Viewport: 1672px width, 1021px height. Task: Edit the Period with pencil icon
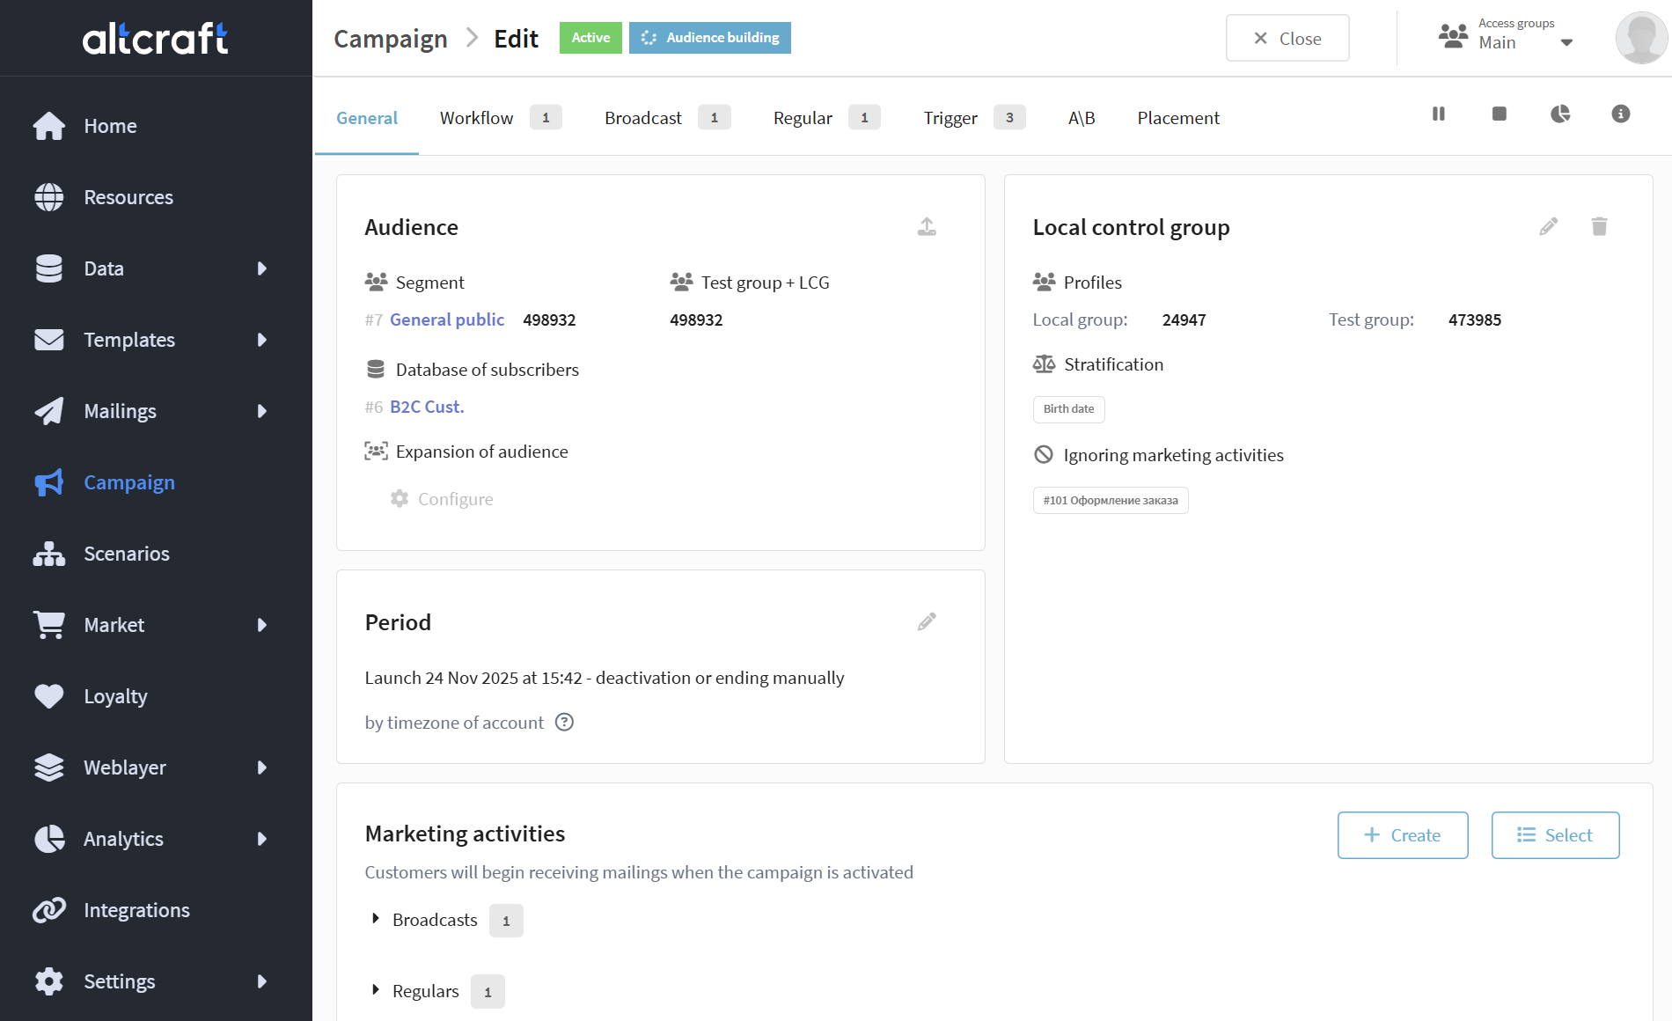927,622
